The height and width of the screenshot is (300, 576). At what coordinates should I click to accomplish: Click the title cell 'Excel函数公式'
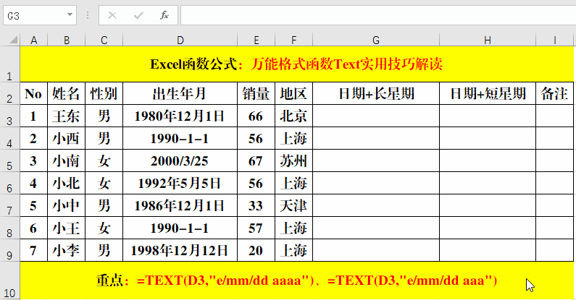(x=296, y=64)
